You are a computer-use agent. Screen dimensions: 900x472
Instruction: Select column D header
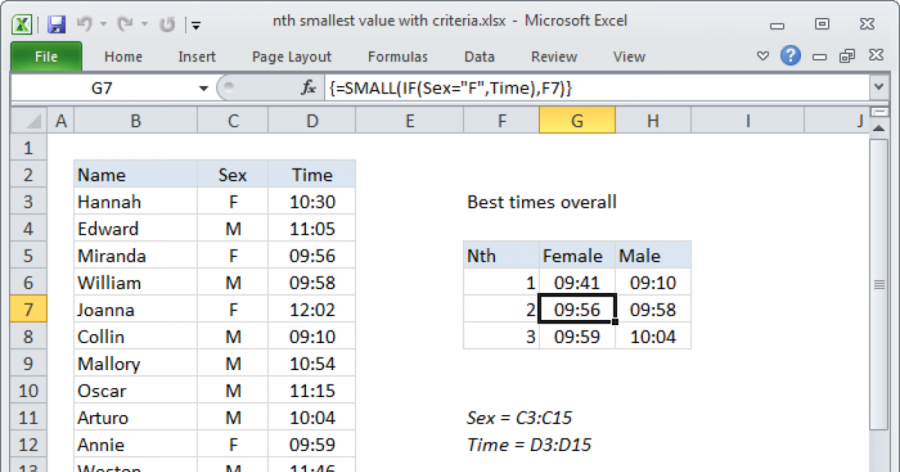tap(312, 121)
